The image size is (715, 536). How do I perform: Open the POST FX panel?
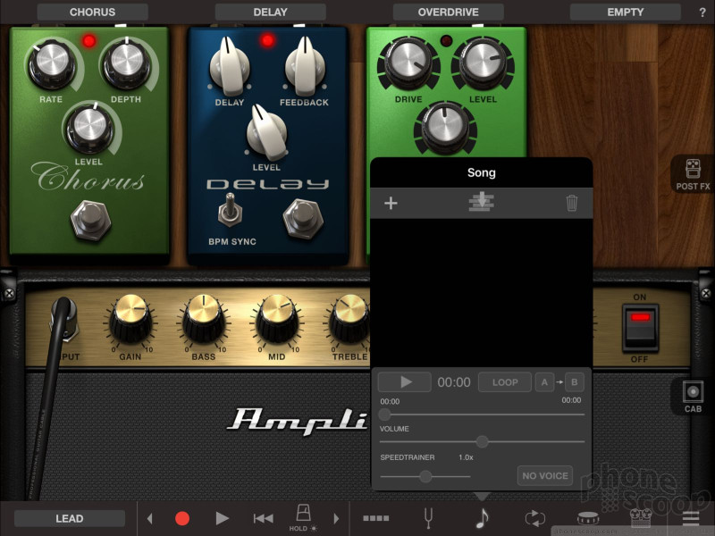point(693,174)
